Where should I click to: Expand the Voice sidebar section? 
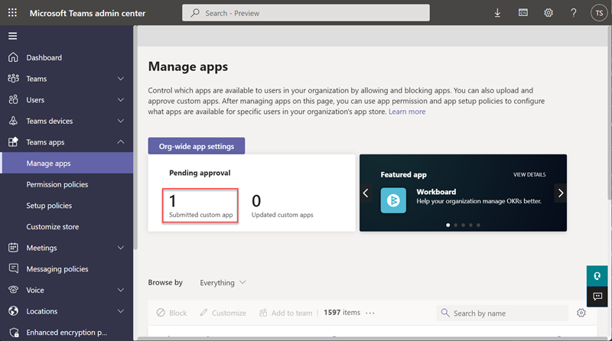point(121,290)
